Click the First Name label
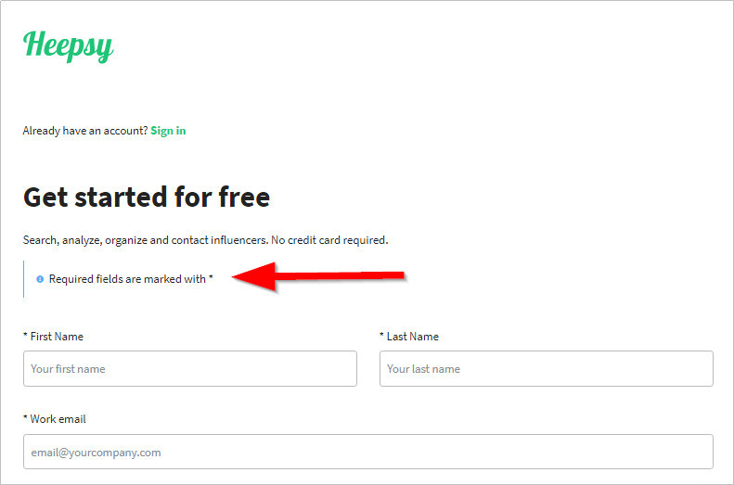The width and height of the screenshot is (734, 485). pos(57,337)
